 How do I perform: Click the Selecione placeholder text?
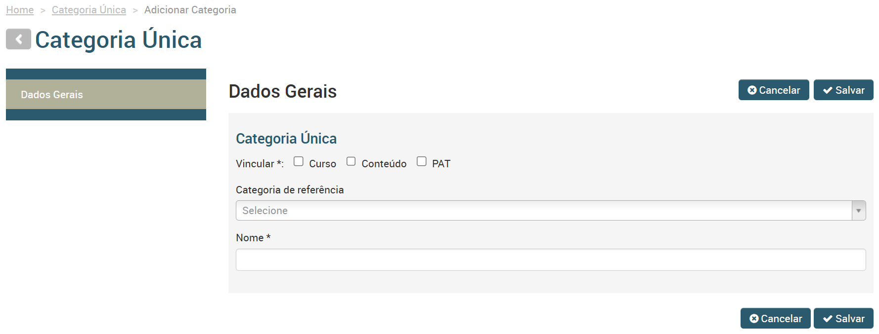click(265, 211)
